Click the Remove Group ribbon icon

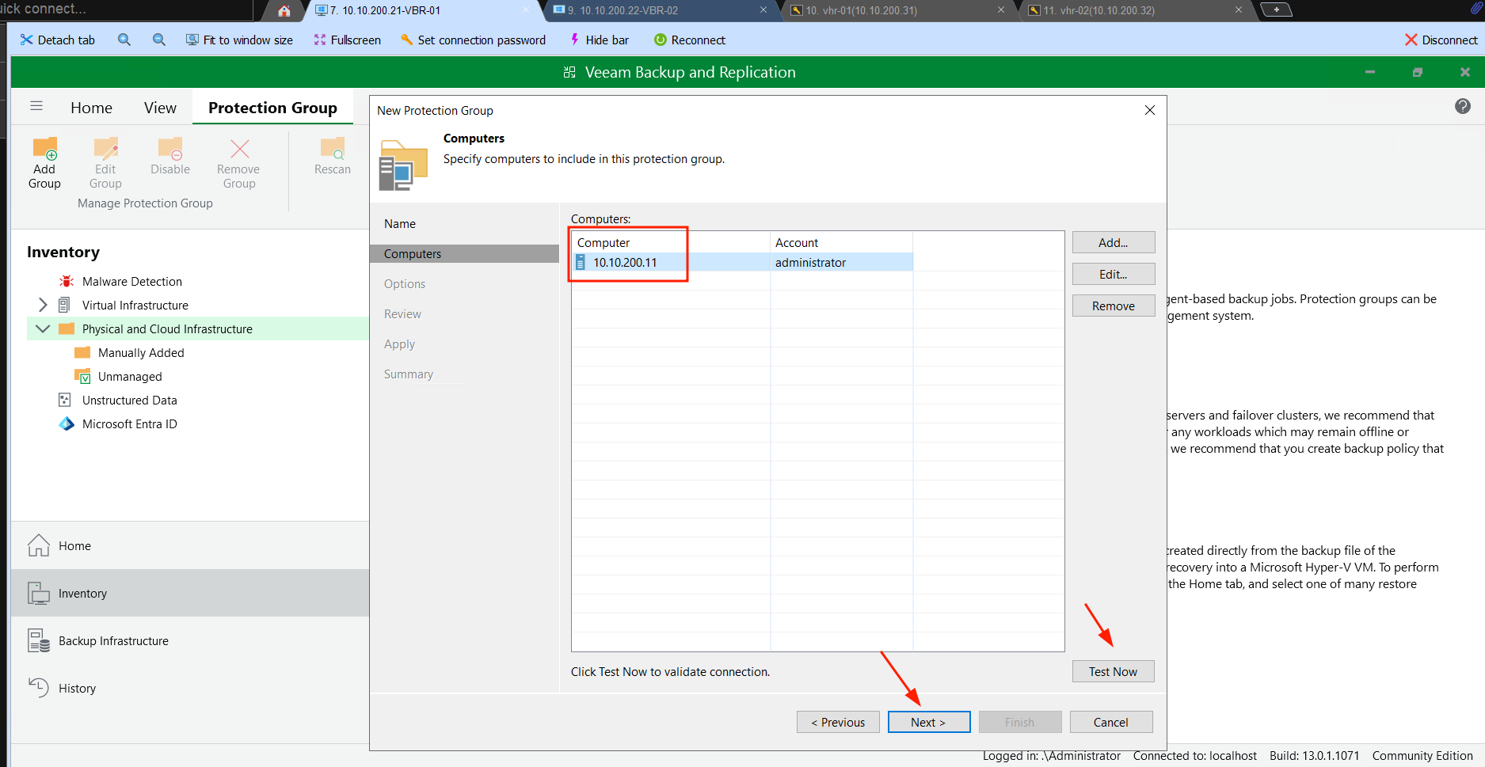click(239, 148)
